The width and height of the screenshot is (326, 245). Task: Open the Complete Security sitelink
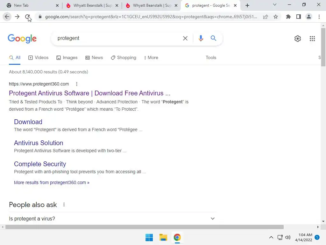tap(40, 164)
